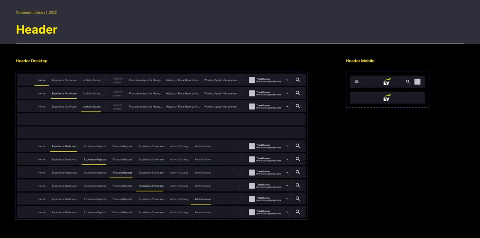Screen dimensions: 480x238
Task: Click user avatar in header with Administration underlined
Action: 252,199
